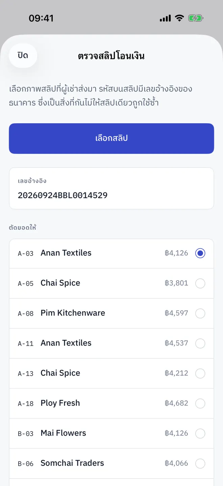Image resolution: width=223 pixels, height=486 pixels.
Task: Tap the ฿4,066 amount for Somchai Traders
Action: pyautogui.click(x=176, y=463)
